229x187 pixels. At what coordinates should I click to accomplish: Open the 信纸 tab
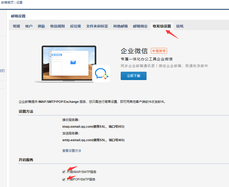[x=180, y=26]
